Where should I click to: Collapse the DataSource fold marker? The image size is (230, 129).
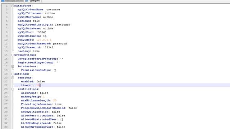pyautogui.click(x=13, y=6)
